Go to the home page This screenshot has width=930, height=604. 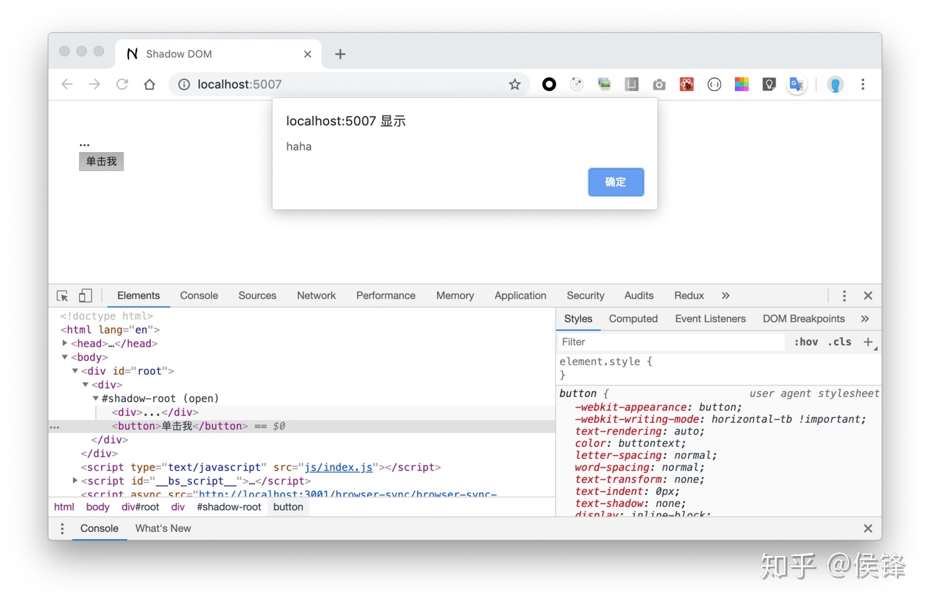point(150,84)
